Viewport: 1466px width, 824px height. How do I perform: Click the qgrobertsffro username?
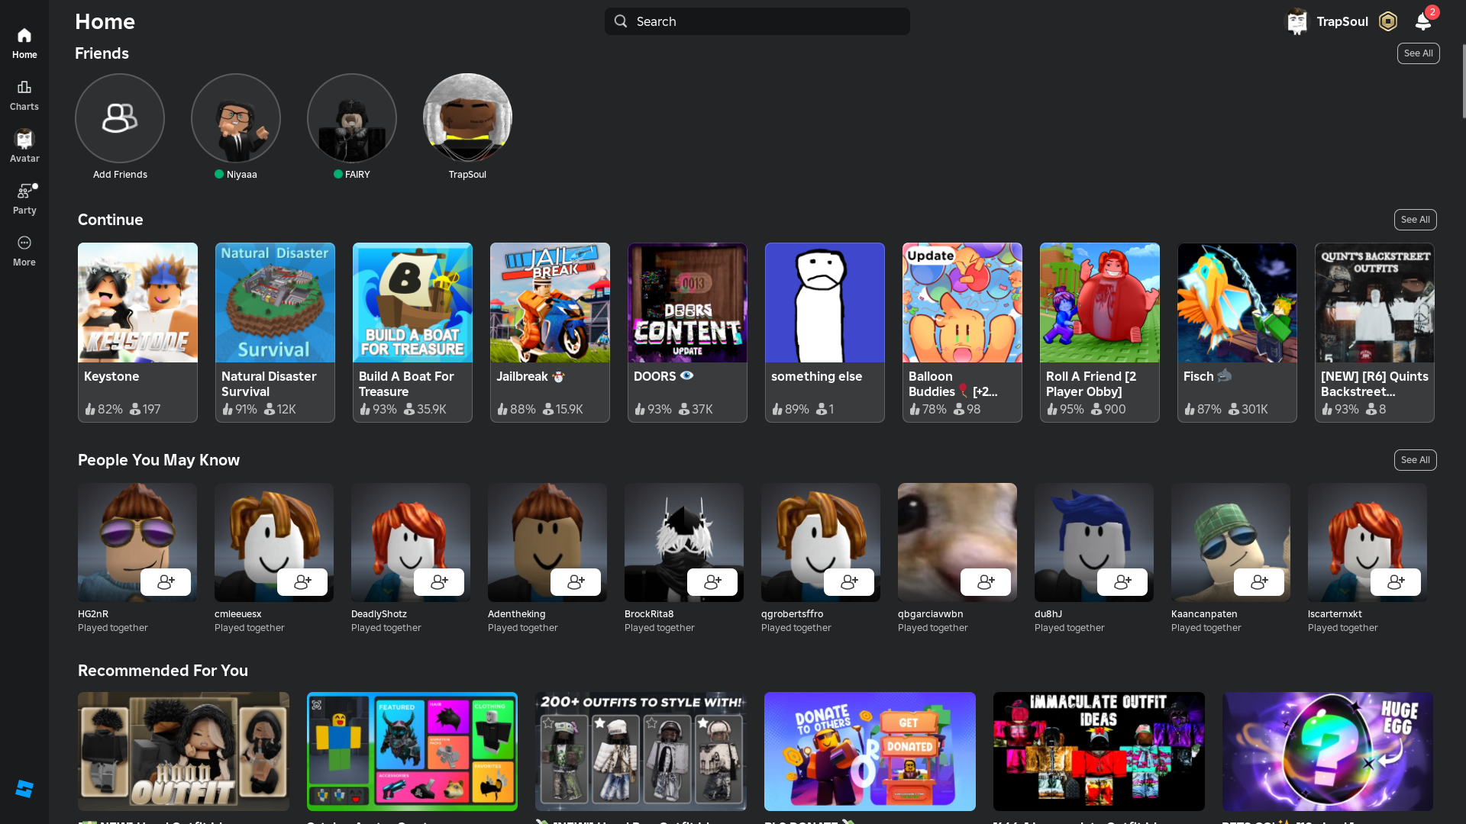[x=792, y=614]
